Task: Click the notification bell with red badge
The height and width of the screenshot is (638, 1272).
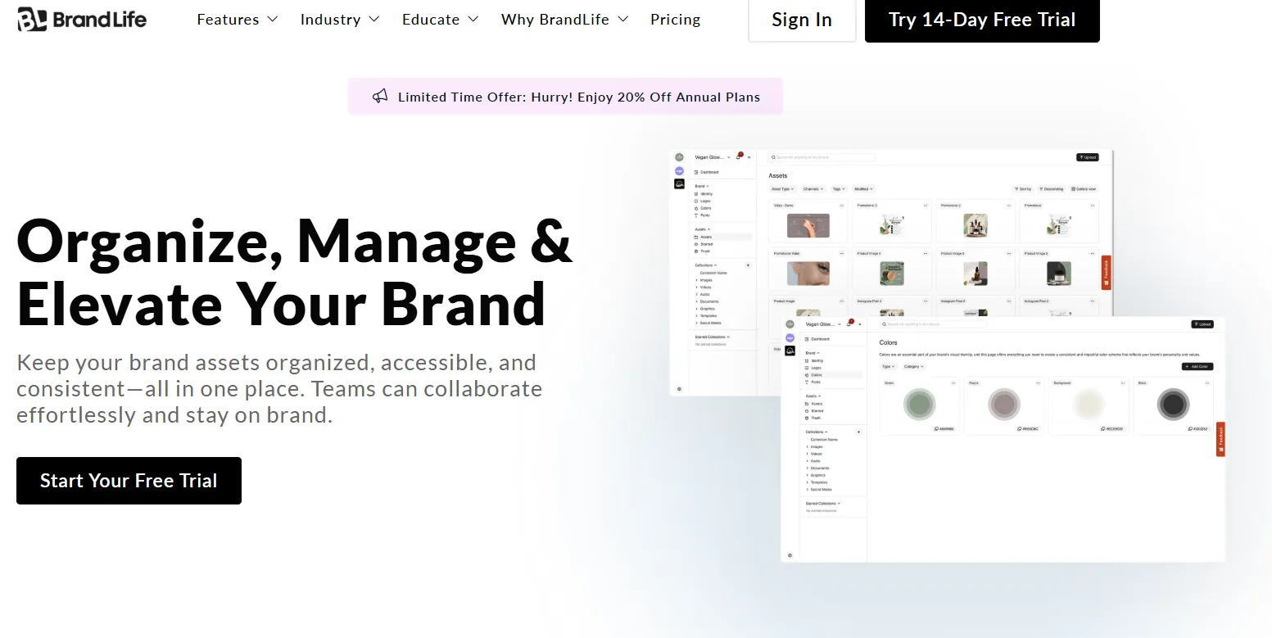Action: [x=739, y=157]
